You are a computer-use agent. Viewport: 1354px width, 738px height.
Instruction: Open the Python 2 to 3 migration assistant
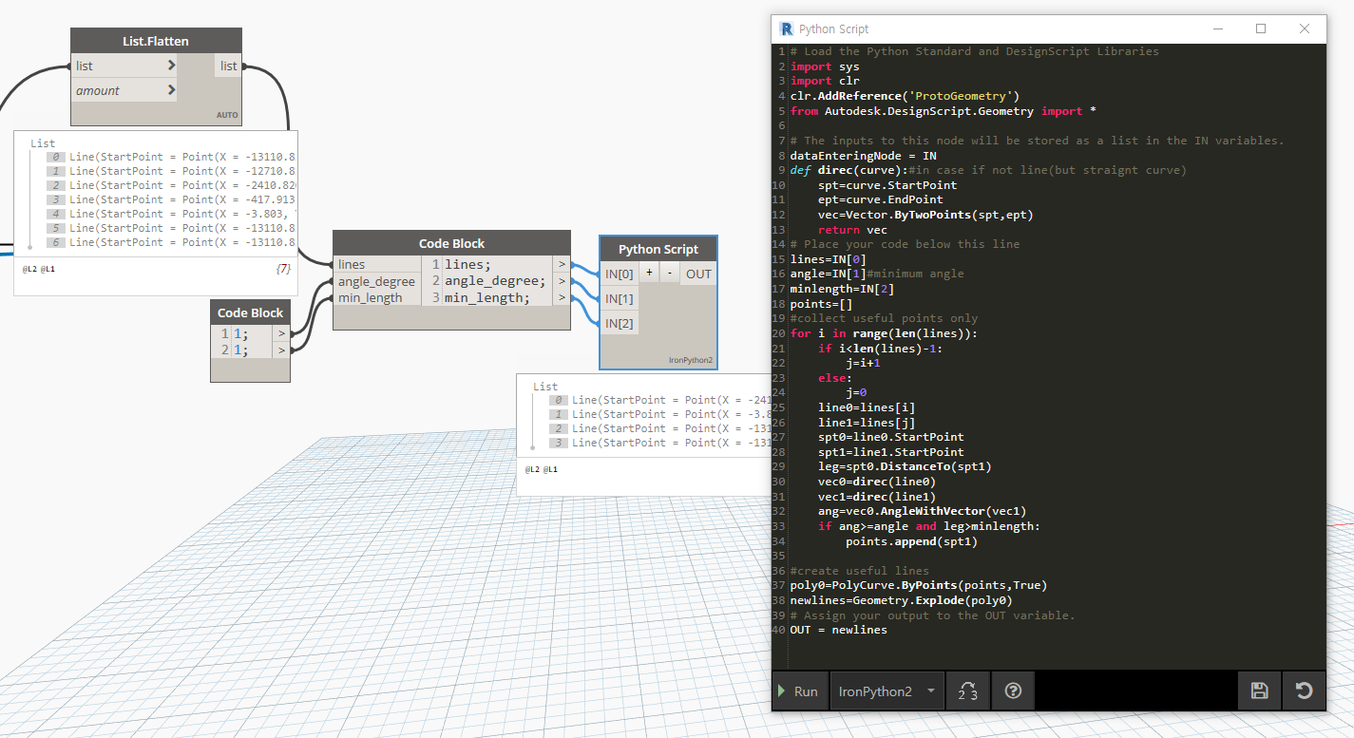pyautogui.click(x=968, y=691)
